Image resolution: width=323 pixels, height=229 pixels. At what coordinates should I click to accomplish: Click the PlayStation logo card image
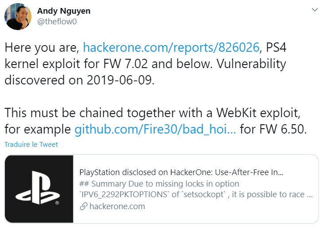click(39, 189)
